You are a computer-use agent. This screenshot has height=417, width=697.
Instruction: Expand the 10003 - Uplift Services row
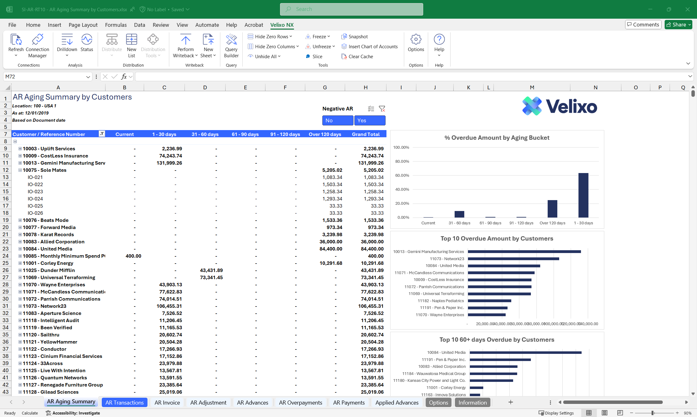point(20,149)
